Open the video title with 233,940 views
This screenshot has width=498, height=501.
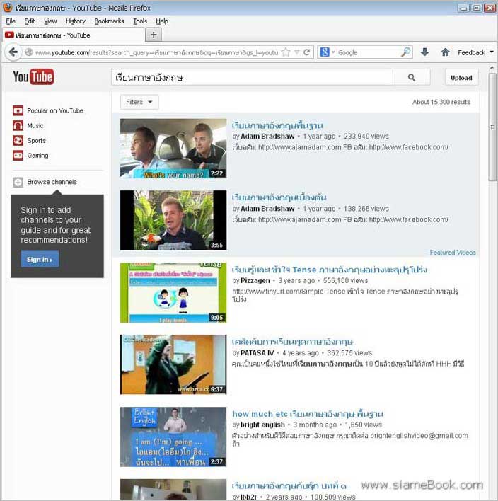click(x=277, y=125)
